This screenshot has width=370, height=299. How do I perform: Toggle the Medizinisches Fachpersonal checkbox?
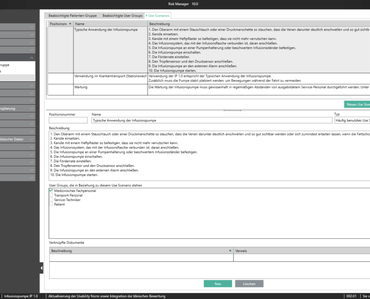[51, 191]
